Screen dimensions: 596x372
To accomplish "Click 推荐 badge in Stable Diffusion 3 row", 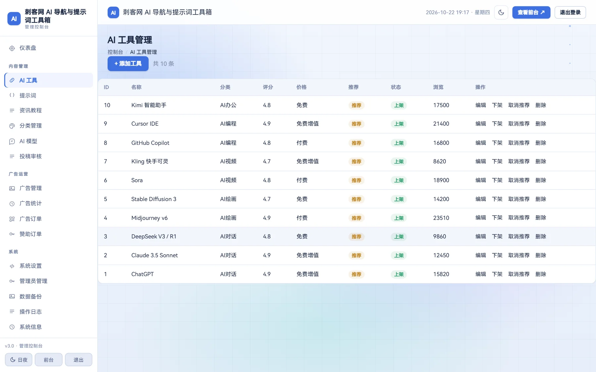I will 356,199.
